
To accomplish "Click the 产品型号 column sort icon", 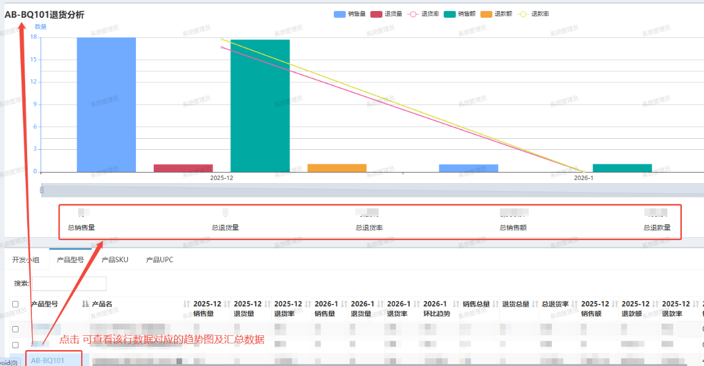I will coord(85,304).
